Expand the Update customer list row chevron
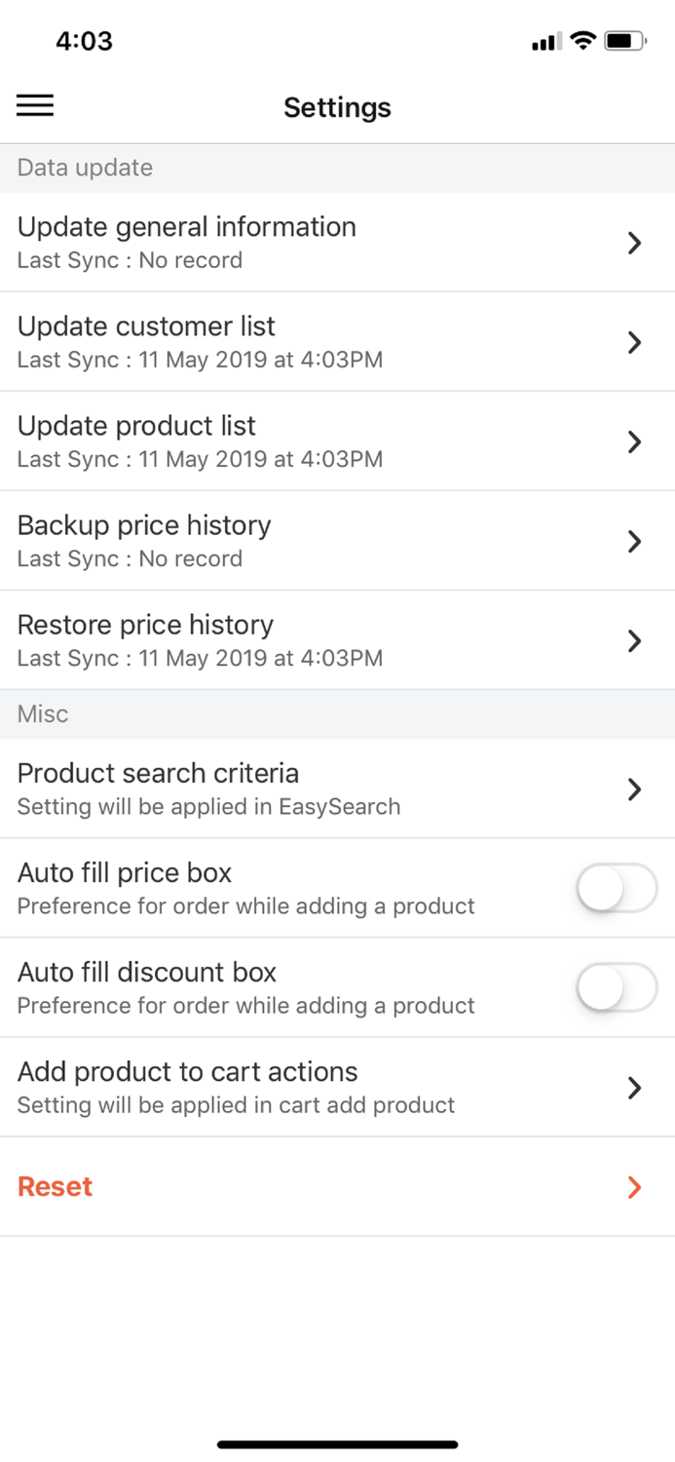Viewport: 675px width, 1462px height. 634,342
